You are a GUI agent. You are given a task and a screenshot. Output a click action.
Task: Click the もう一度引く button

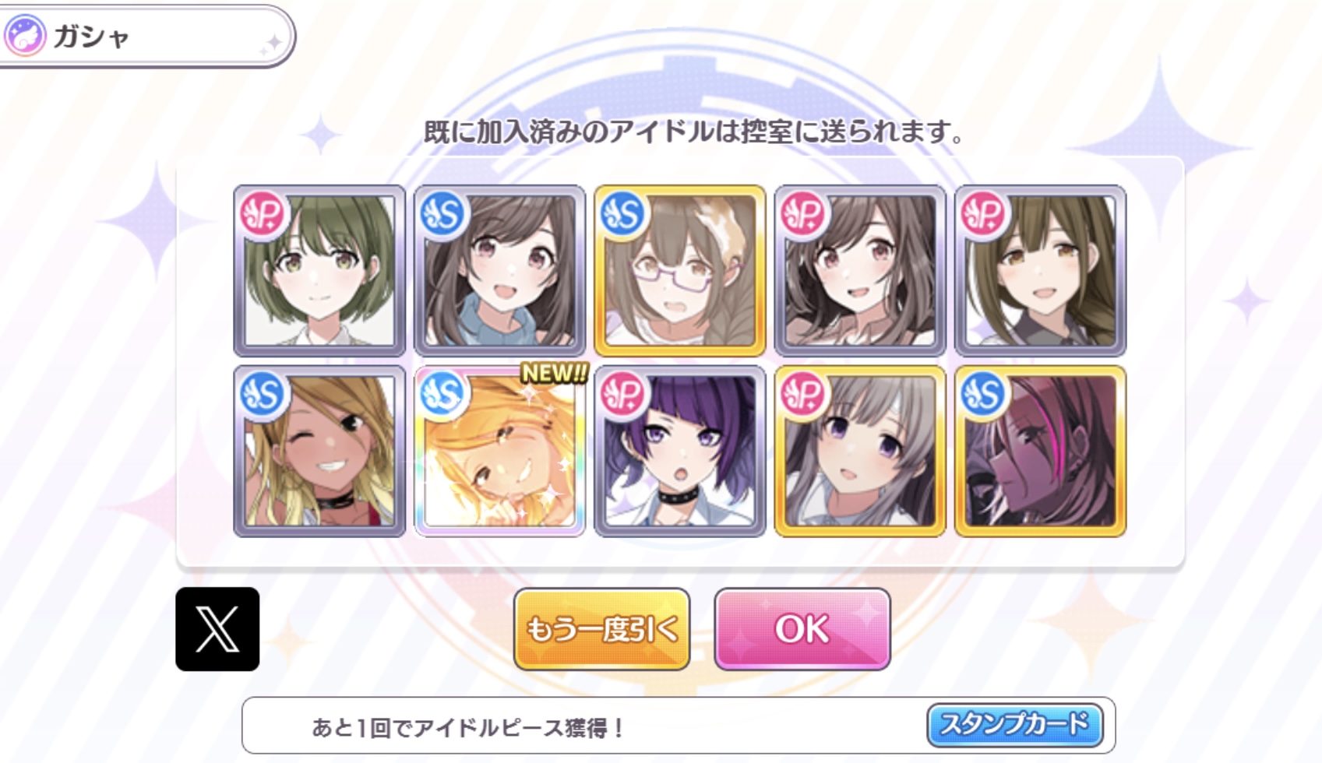click(602, 629)
